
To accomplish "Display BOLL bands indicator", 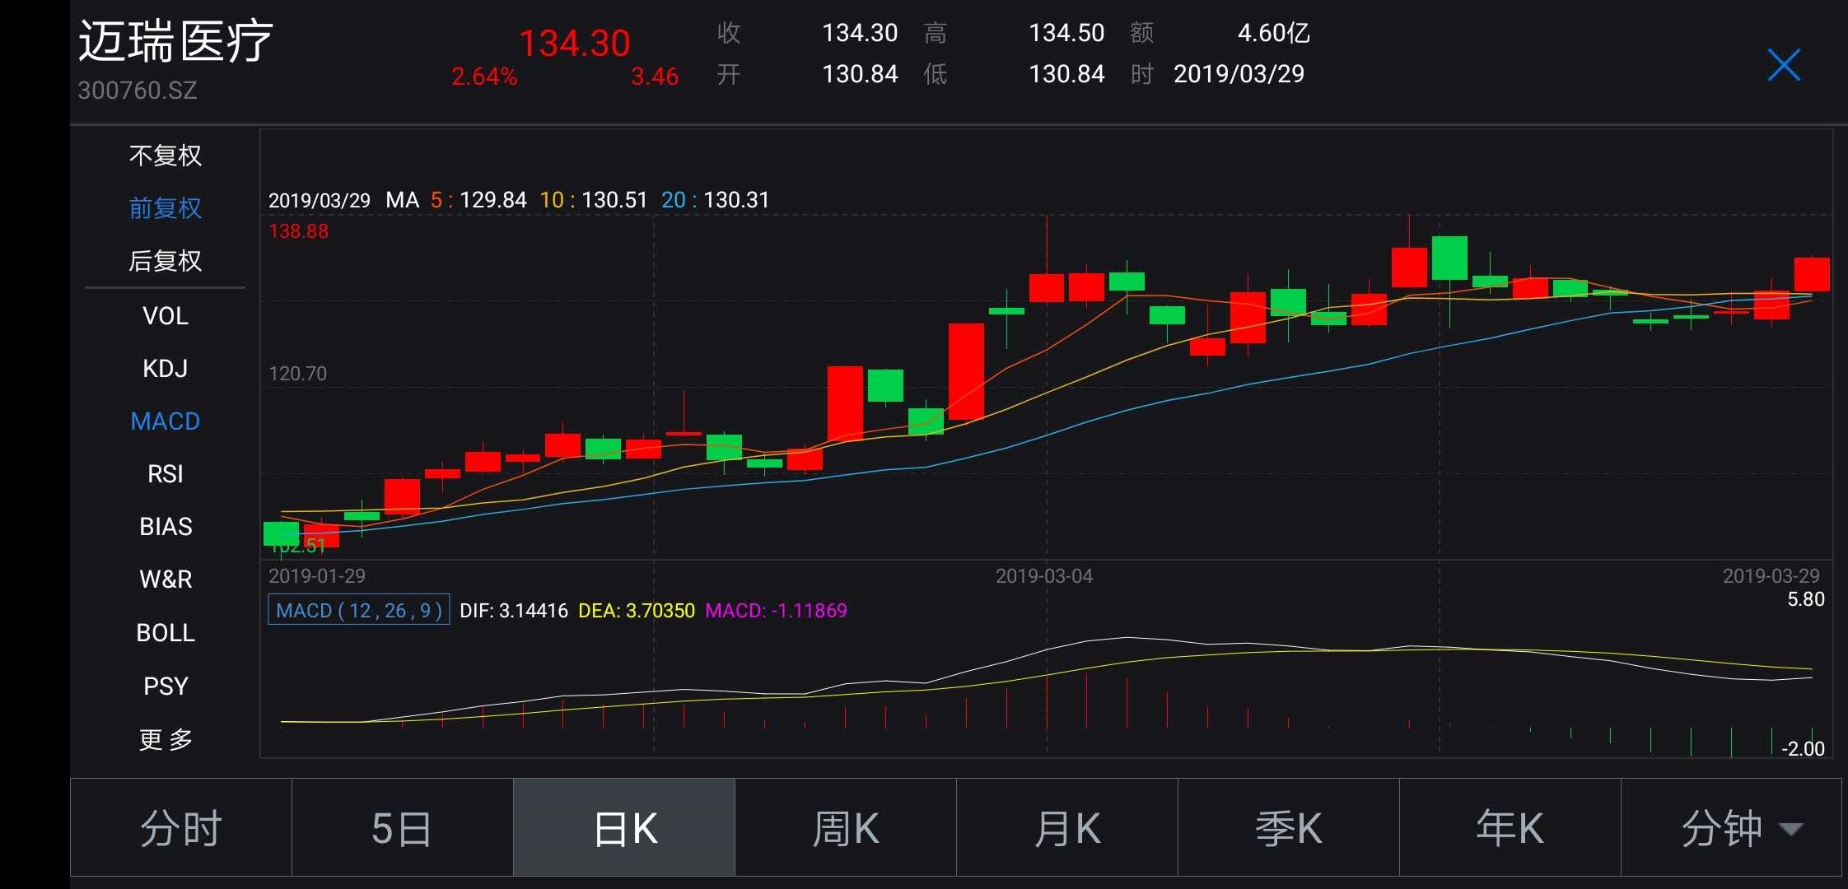I will click(x=165, y=632).
